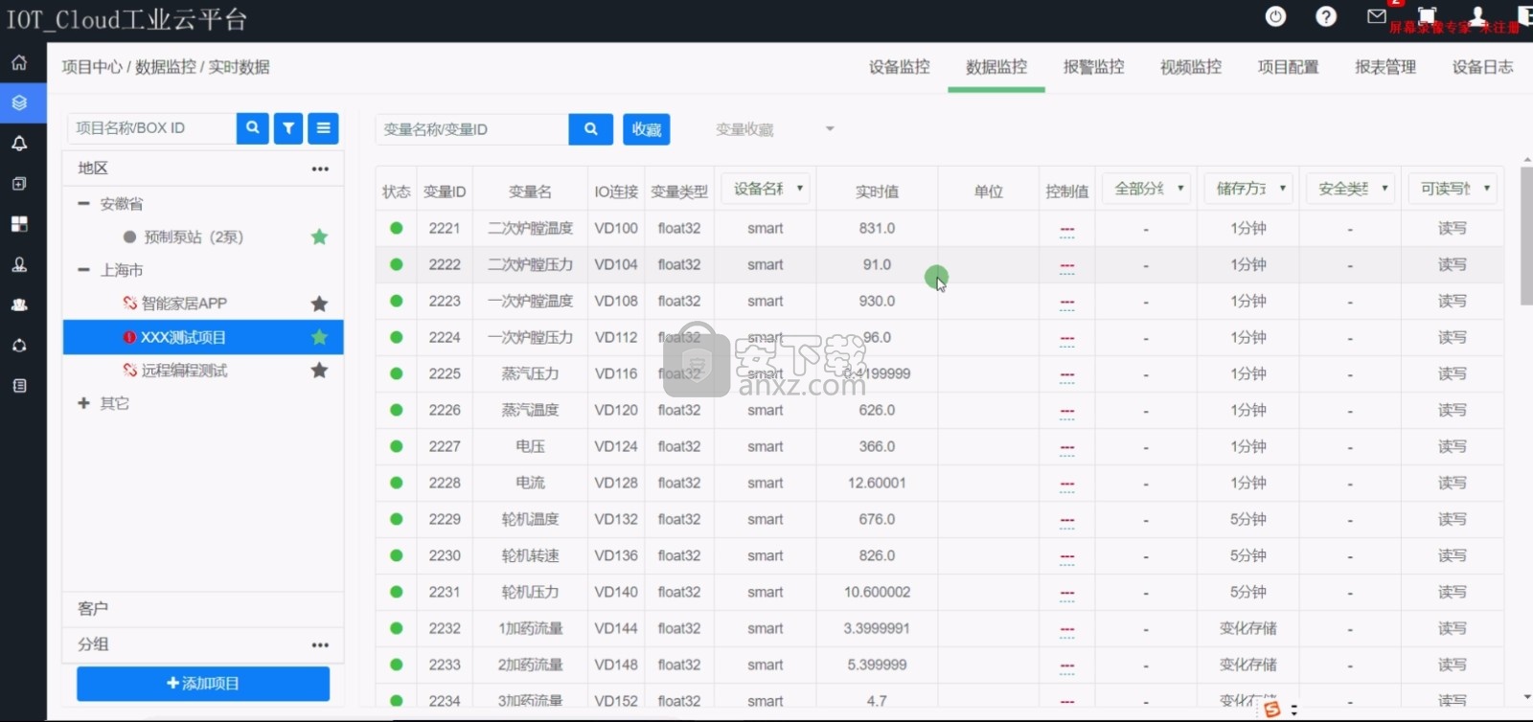Collapse the 上海市 tree node

[83, 270]
